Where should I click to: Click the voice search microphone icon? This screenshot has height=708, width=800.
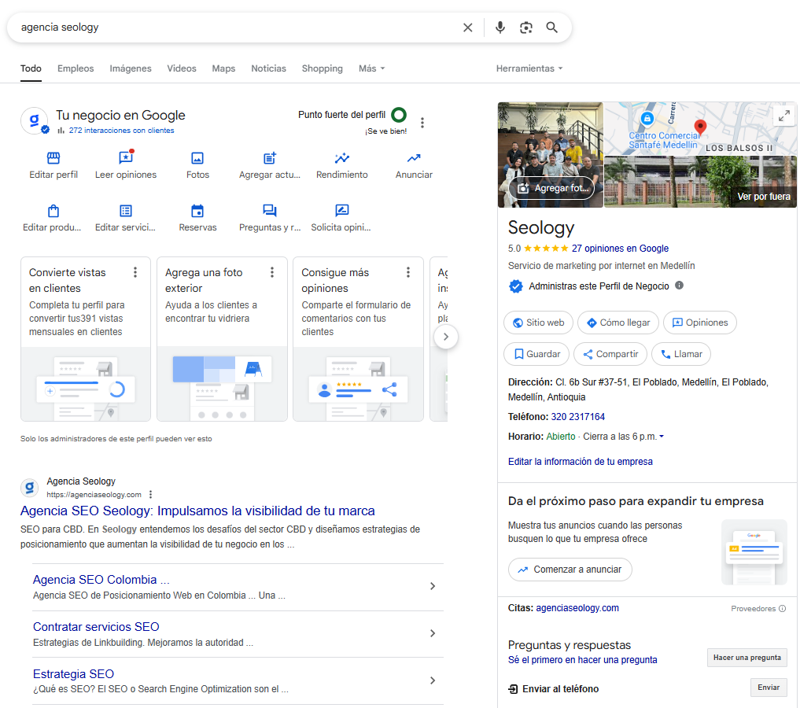point(500,28)
